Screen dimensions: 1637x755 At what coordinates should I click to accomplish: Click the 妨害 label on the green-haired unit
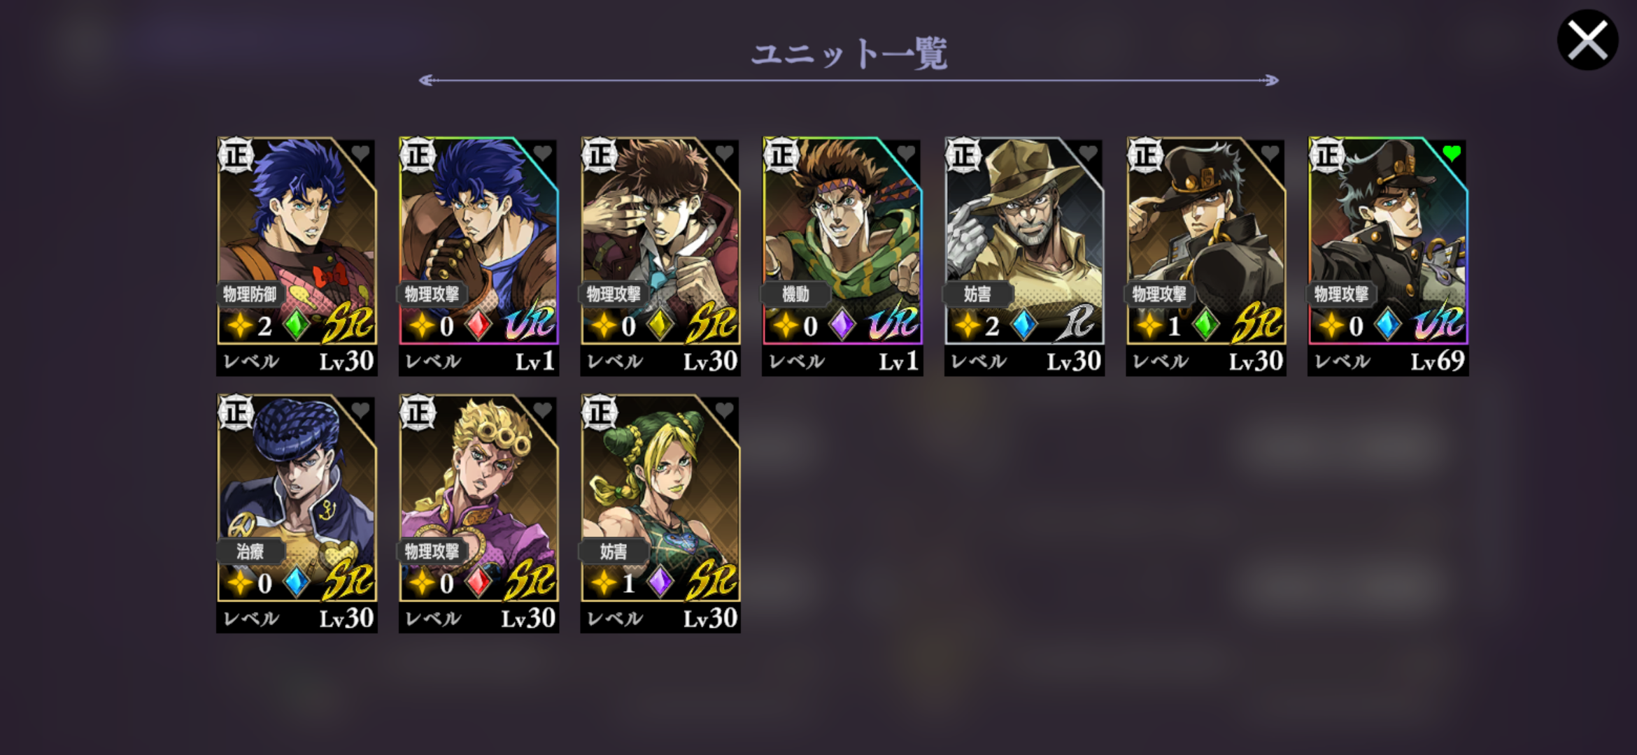pos(614,552)
